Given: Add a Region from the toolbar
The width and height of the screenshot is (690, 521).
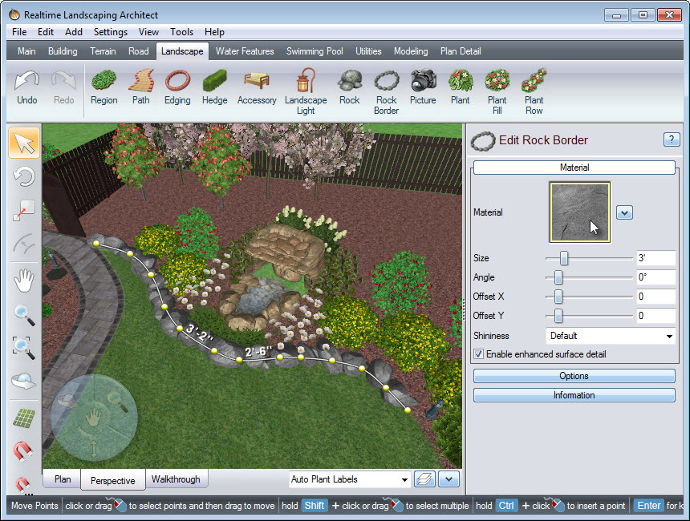Looking at the screenshot, I should (103, 87).
